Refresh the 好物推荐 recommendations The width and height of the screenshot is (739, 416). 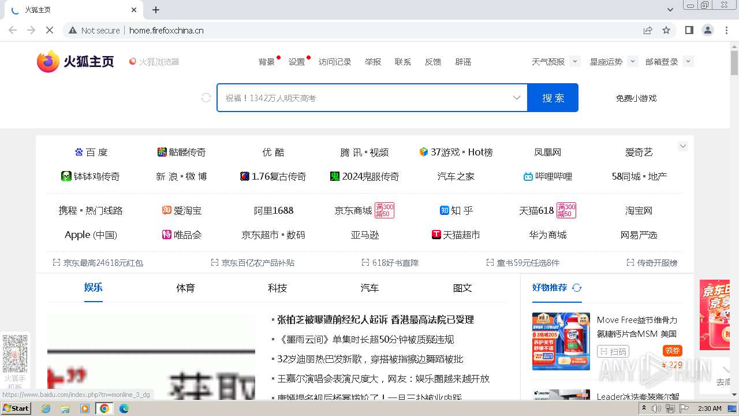577,288
